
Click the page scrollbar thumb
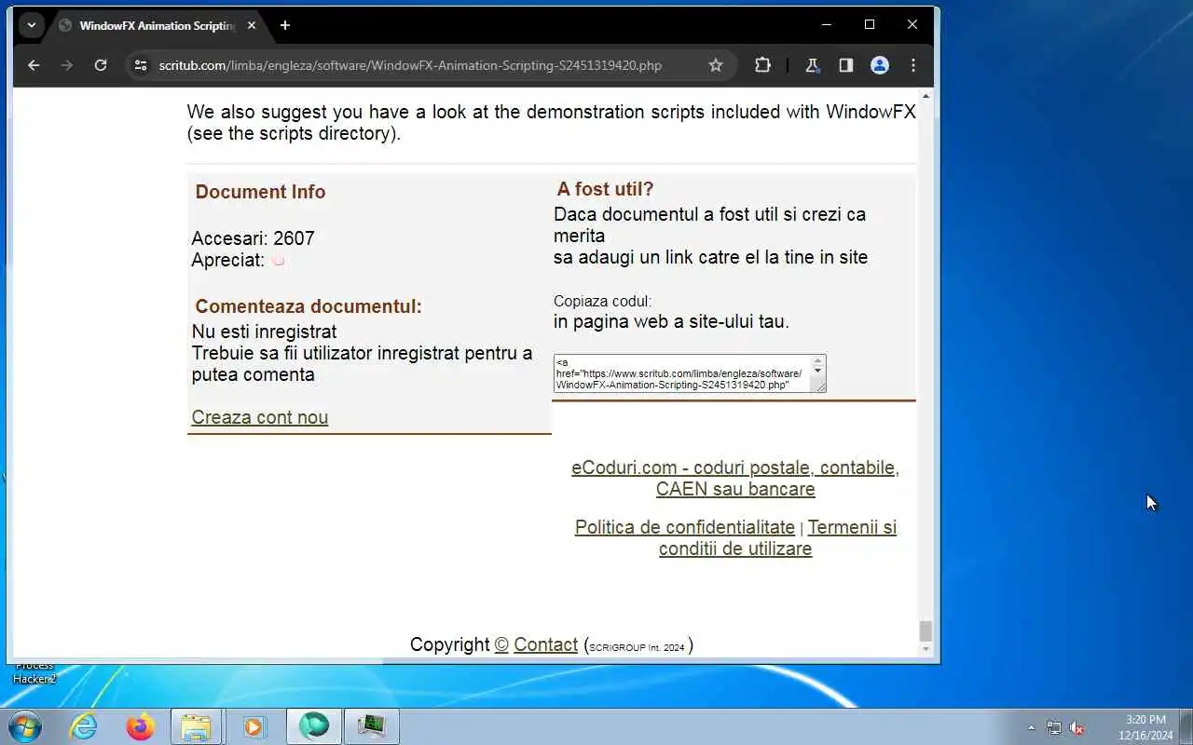tap(926, 631)
